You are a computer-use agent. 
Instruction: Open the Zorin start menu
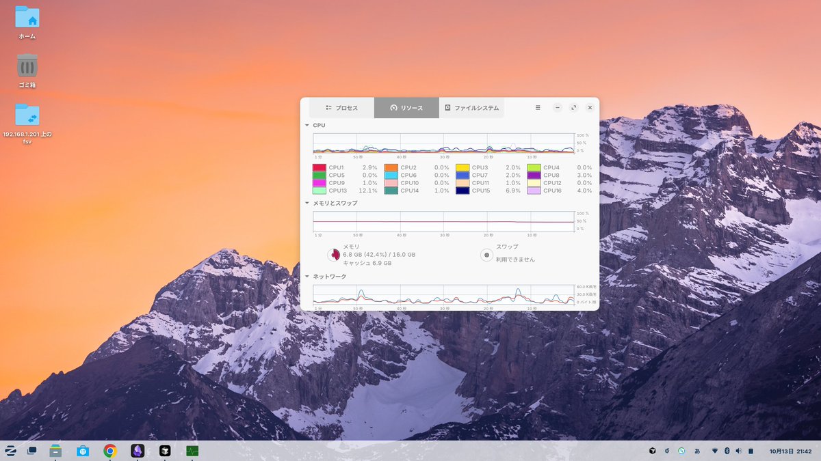11,451
